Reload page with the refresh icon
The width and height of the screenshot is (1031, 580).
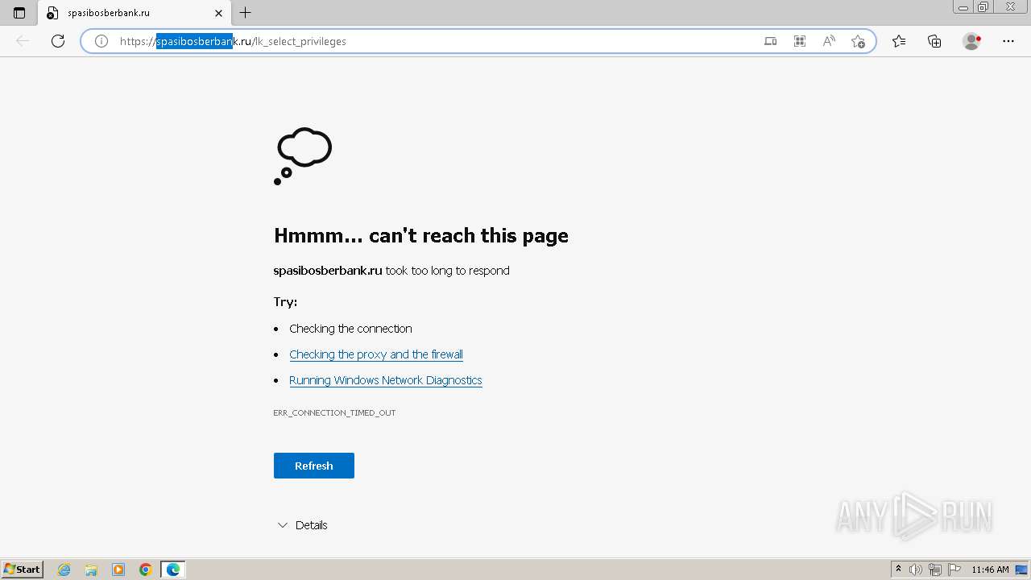58,41
